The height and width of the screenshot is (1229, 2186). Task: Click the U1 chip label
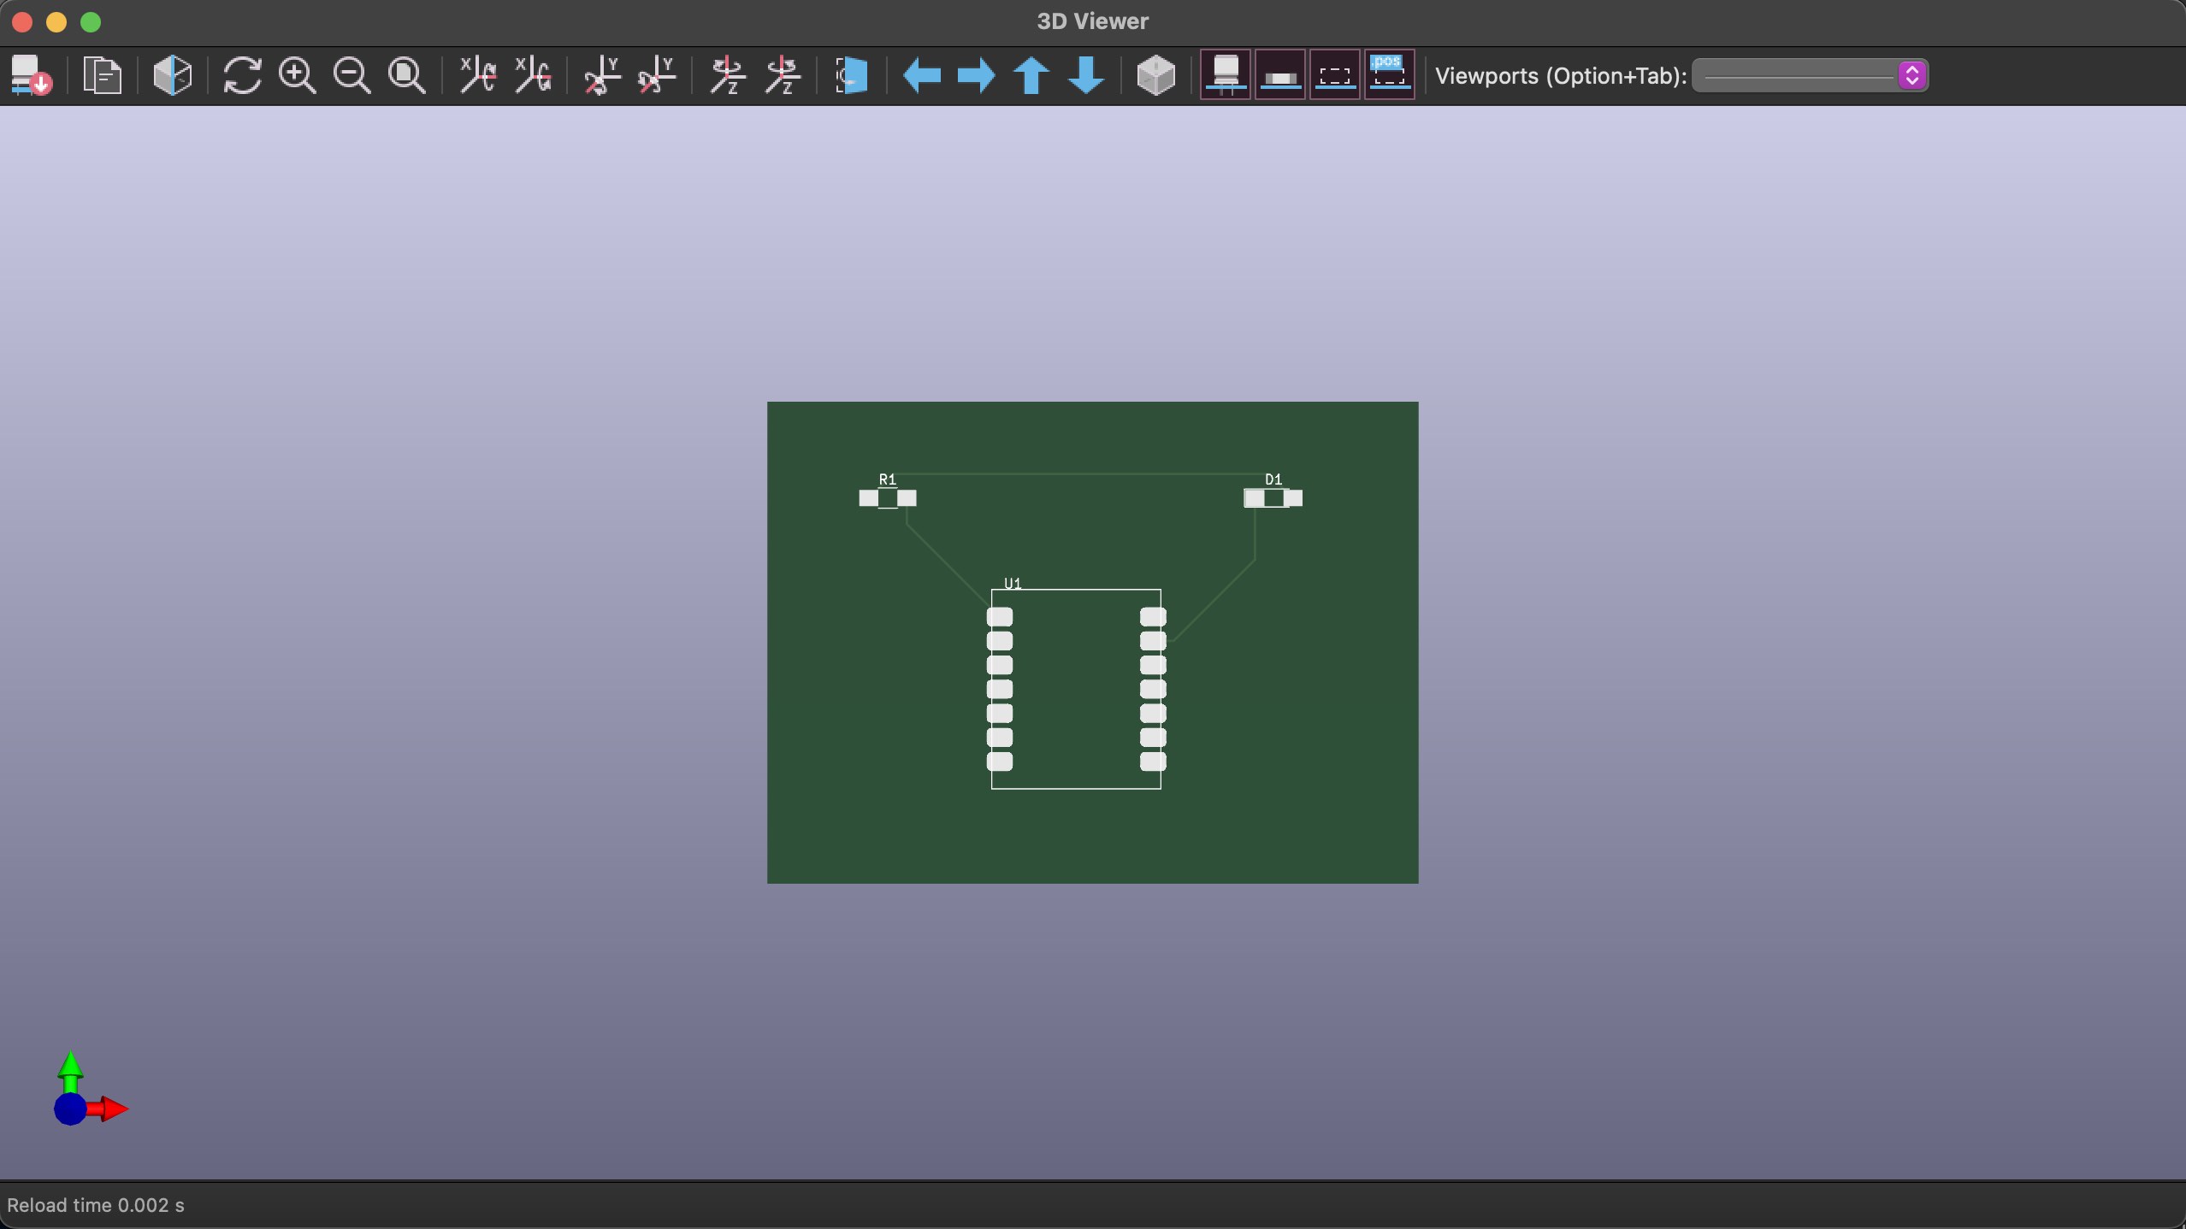point(1013,584)
